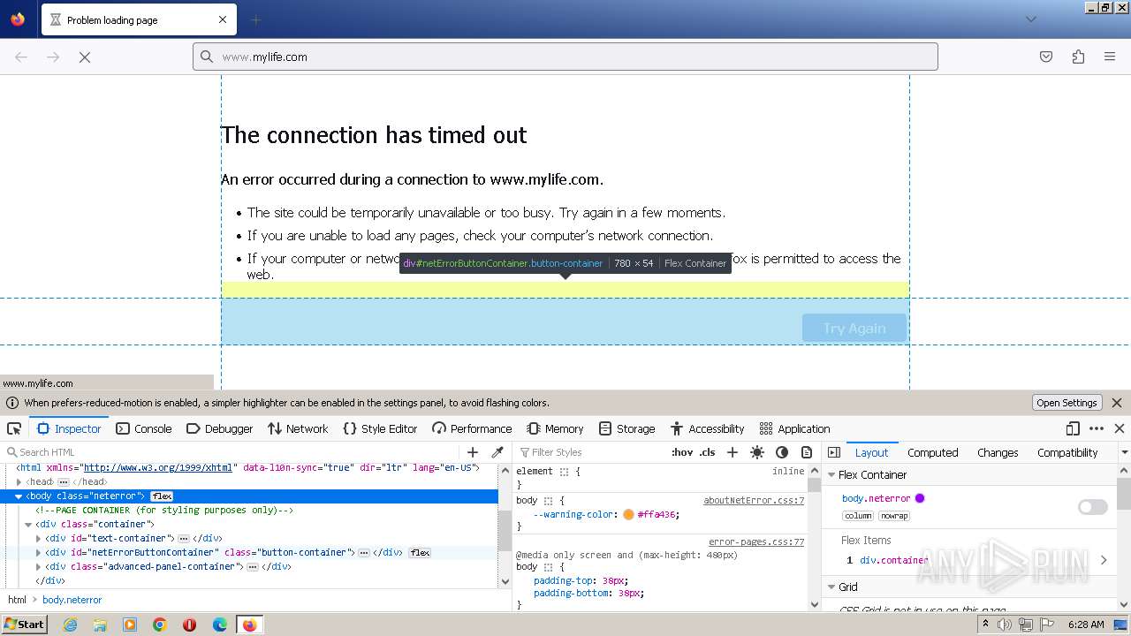Expand the head element node
Viewport: 1131px width, 636px height.
tap(19, 482)
